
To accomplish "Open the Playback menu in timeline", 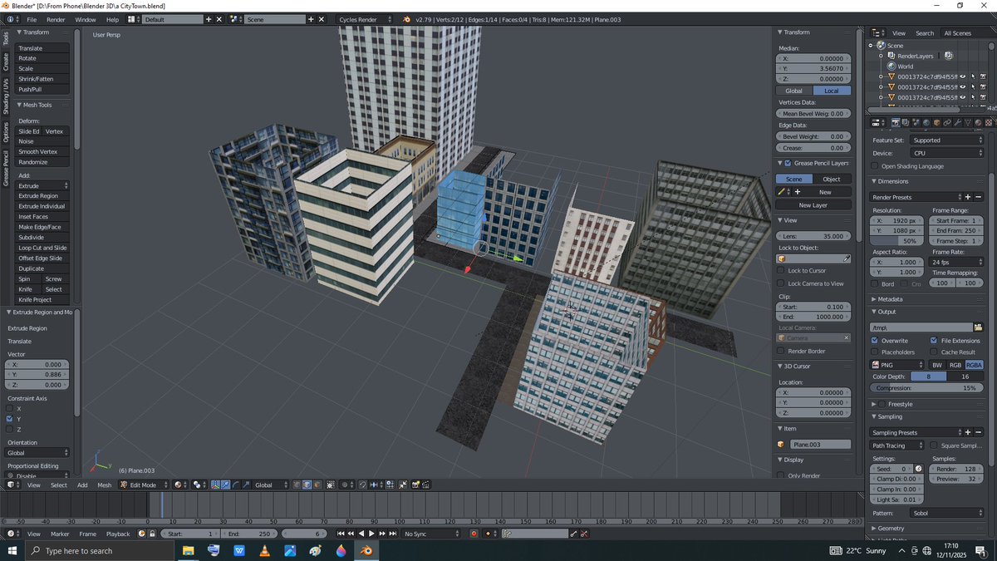I will [x=117, y=534].
